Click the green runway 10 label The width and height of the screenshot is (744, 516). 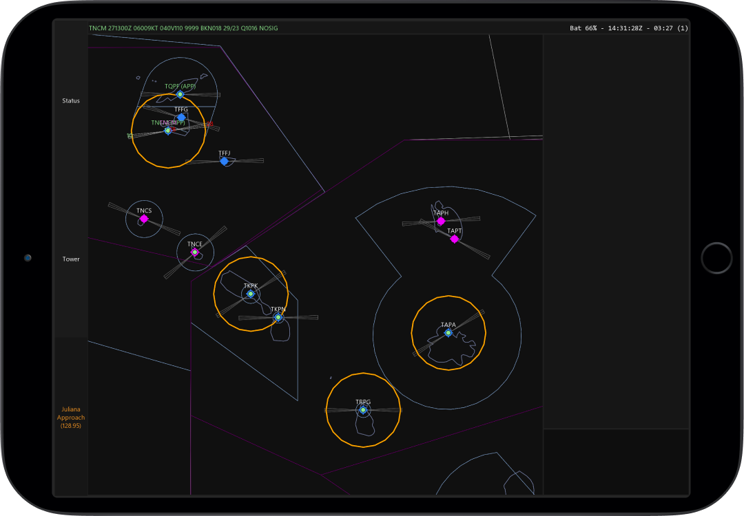click(x=129, y=136)
